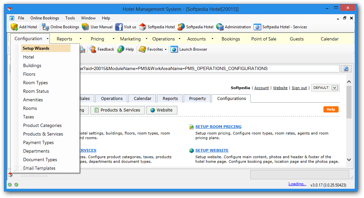This screenshot has width=364, height=198.
Task: Click the refresh icon beside address bar
Action: (346, 69)
